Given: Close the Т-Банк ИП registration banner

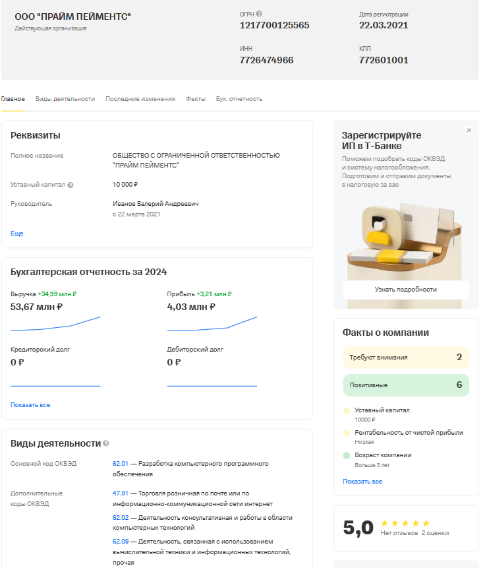Looking at the screenshot, I should pyautogui.click(x=469, y=131).
